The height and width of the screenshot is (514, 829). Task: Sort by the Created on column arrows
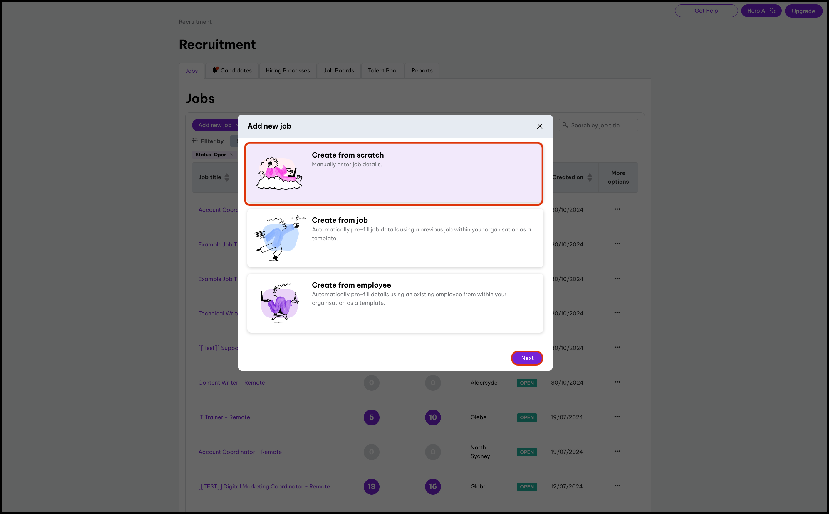click(590, 177)
